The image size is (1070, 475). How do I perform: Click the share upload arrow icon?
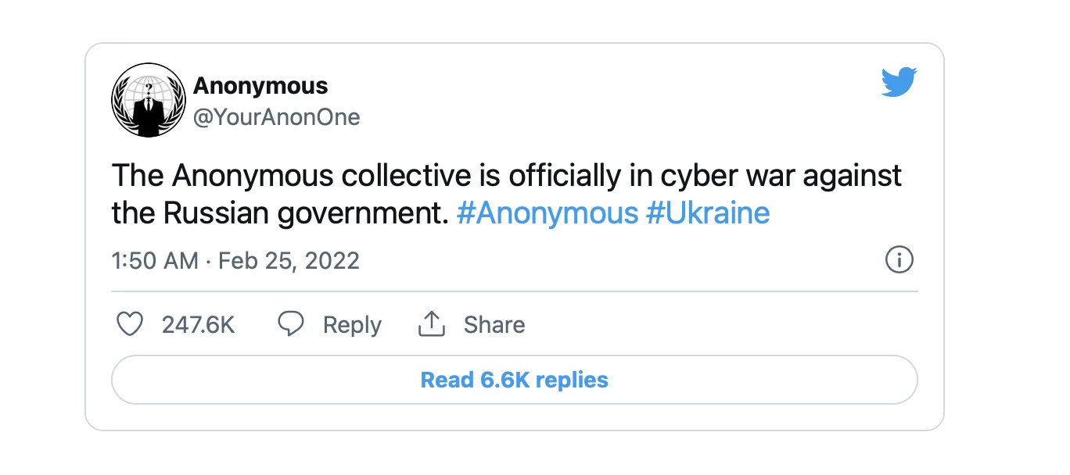click(x=431, y=323)
